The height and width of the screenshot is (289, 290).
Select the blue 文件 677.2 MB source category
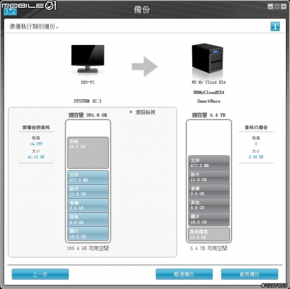point(88,177)
